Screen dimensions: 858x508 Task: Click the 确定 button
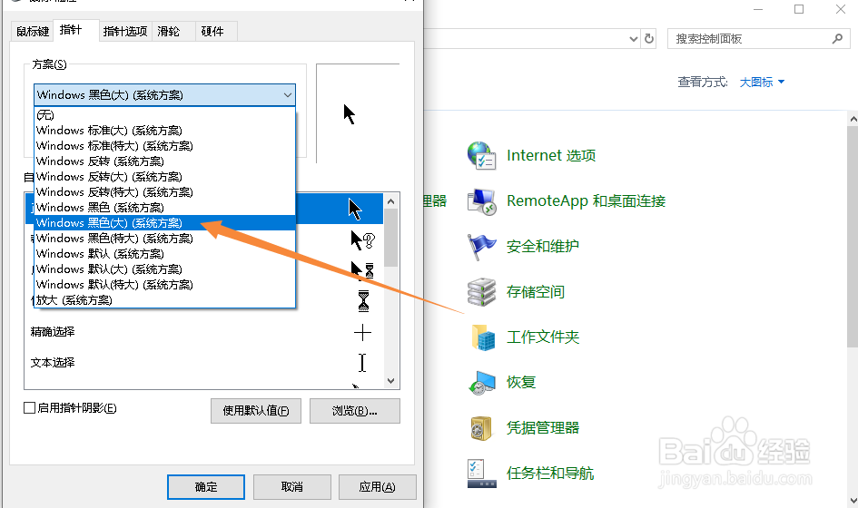[x=206, y=486]
